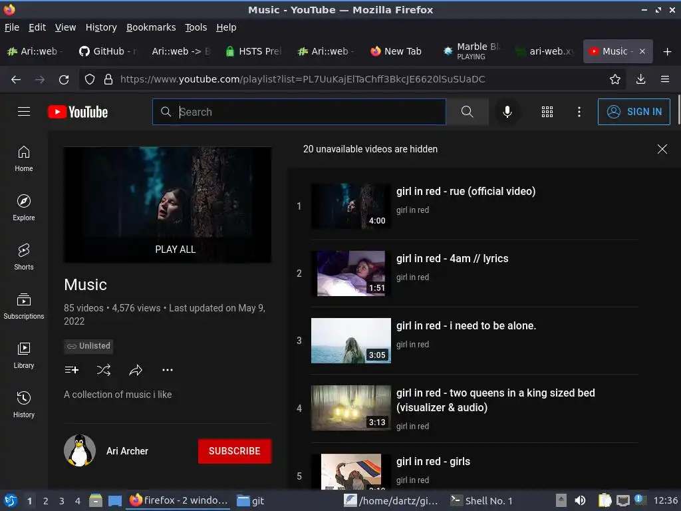This screenshot has height=511, width=681.
Task: Click the 3:05 need to be alone thumbnail
Action: [351, 341]
